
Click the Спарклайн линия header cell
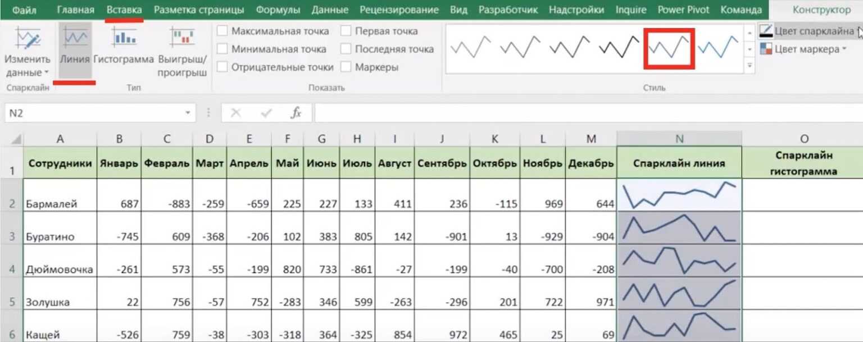679,163
